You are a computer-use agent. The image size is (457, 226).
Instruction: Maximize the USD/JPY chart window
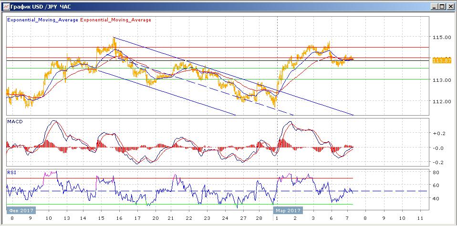[x=442, y=7]
